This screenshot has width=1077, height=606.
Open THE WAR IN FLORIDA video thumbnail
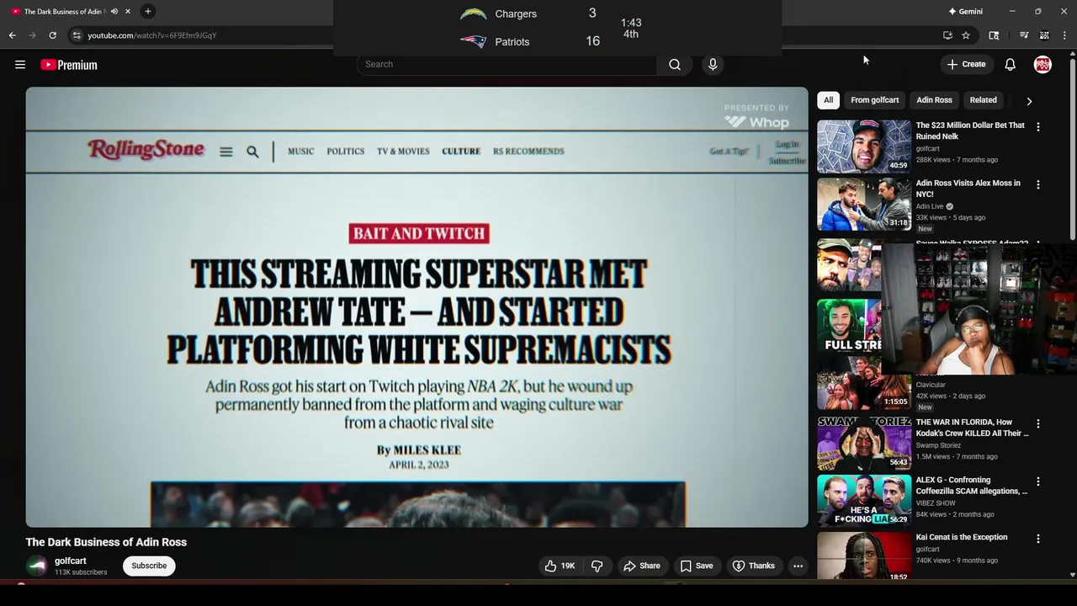pos(864,443)
